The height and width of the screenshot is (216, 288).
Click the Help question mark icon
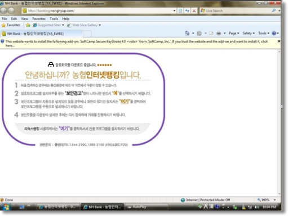(x=274, y=33)
